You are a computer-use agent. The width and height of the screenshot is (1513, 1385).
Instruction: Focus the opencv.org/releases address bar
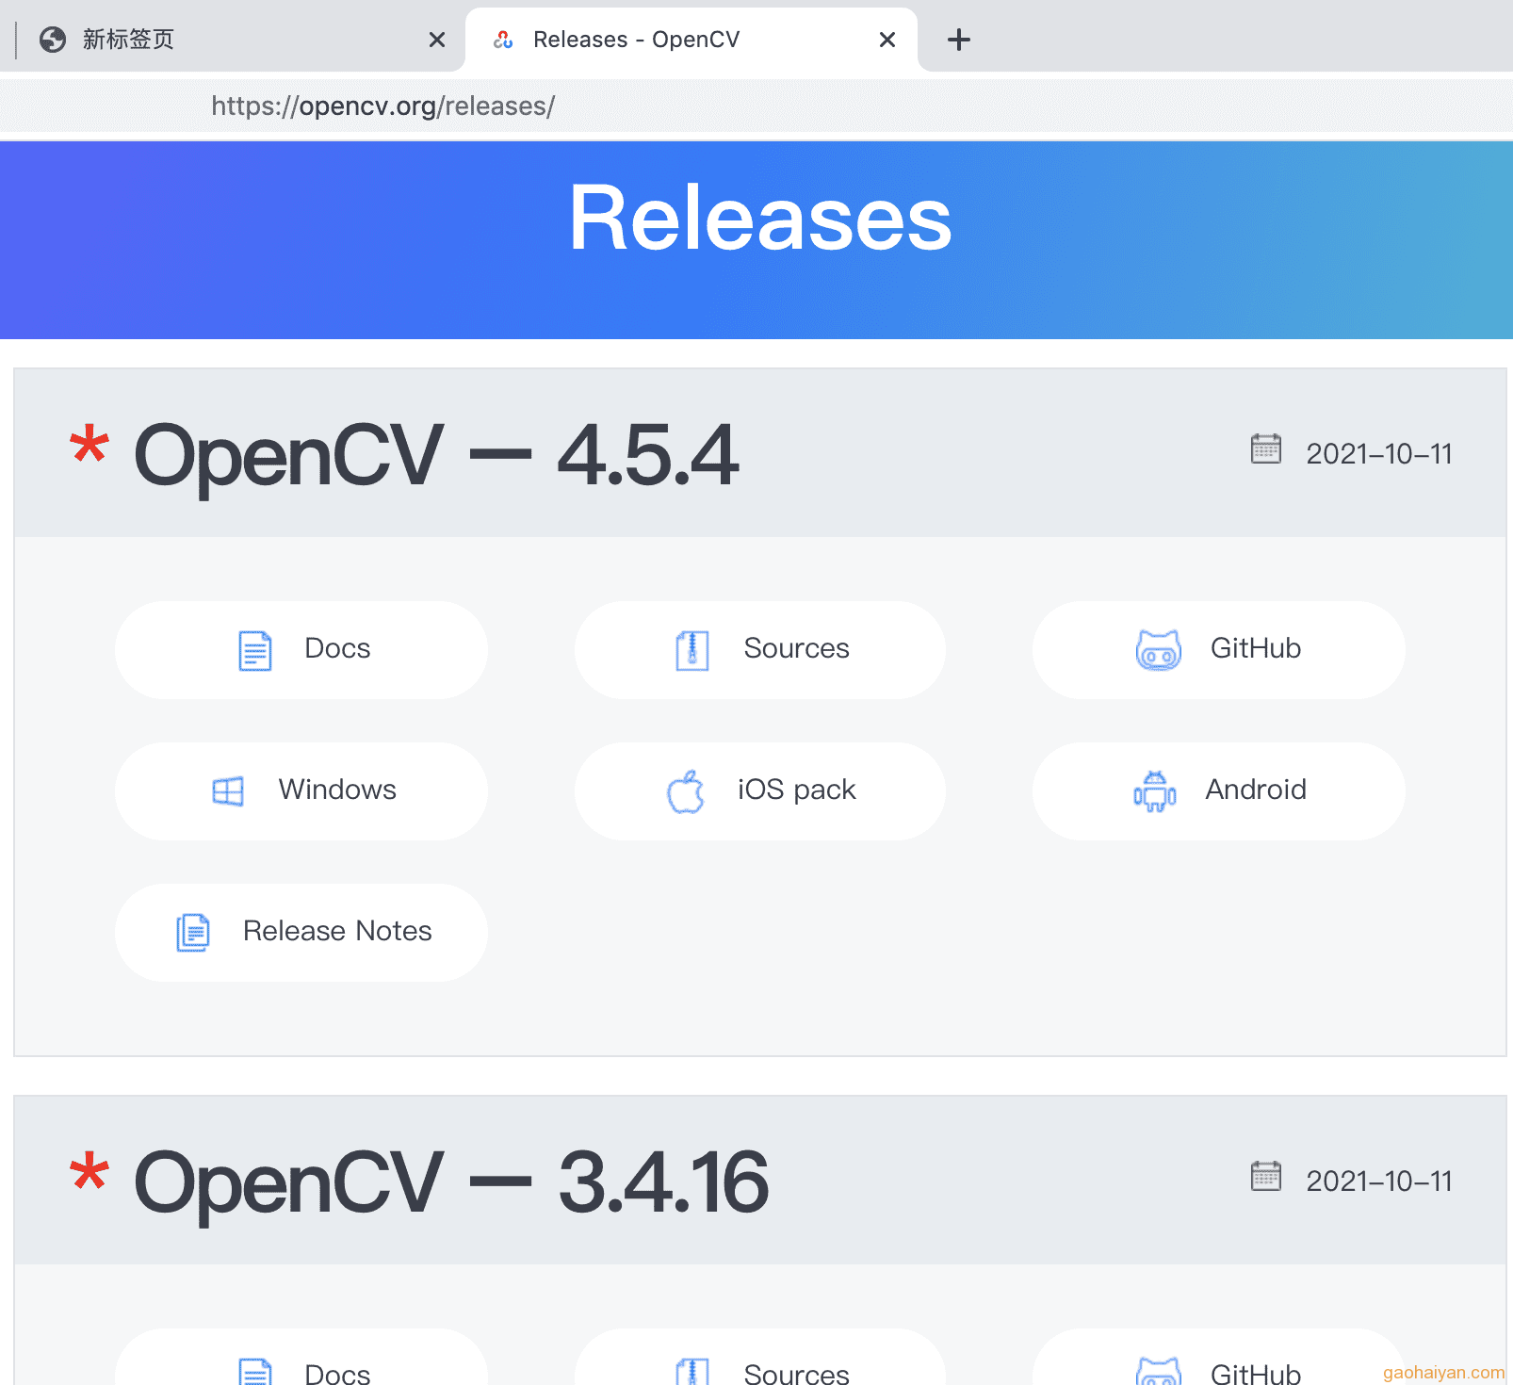pos(756,106)
